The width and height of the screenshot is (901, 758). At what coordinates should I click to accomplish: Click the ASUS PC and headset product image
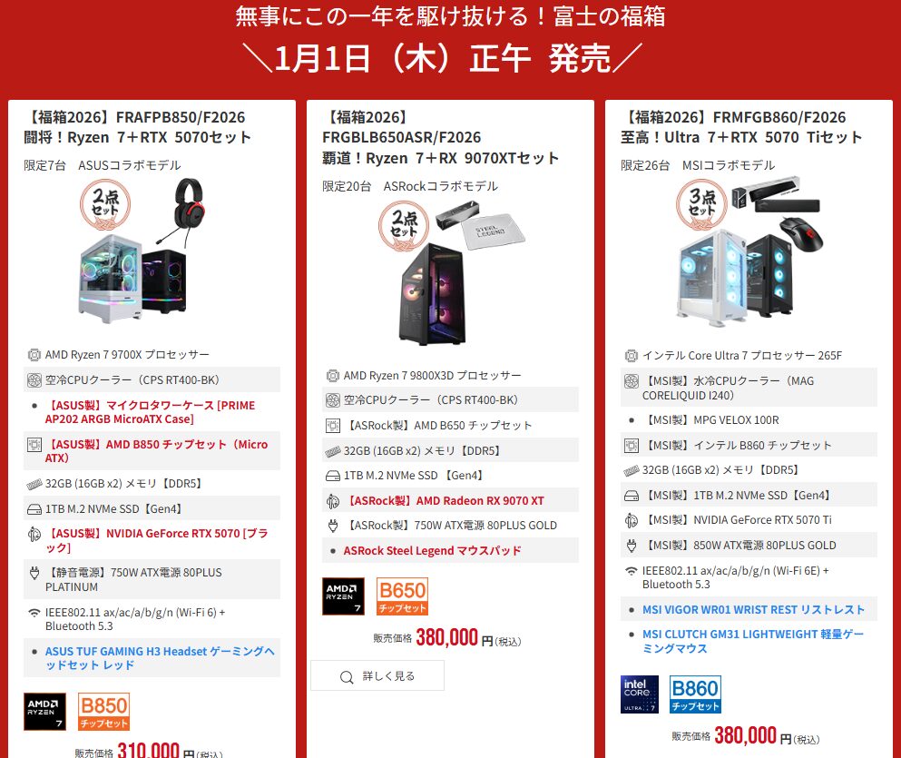142,251
